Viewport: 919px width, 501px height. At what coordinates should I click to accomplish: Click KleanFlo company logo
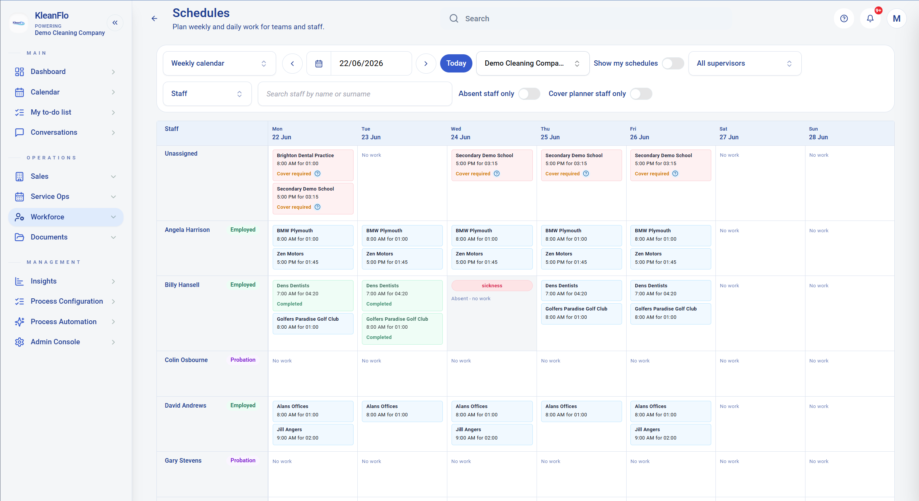(x=19, y=23)
